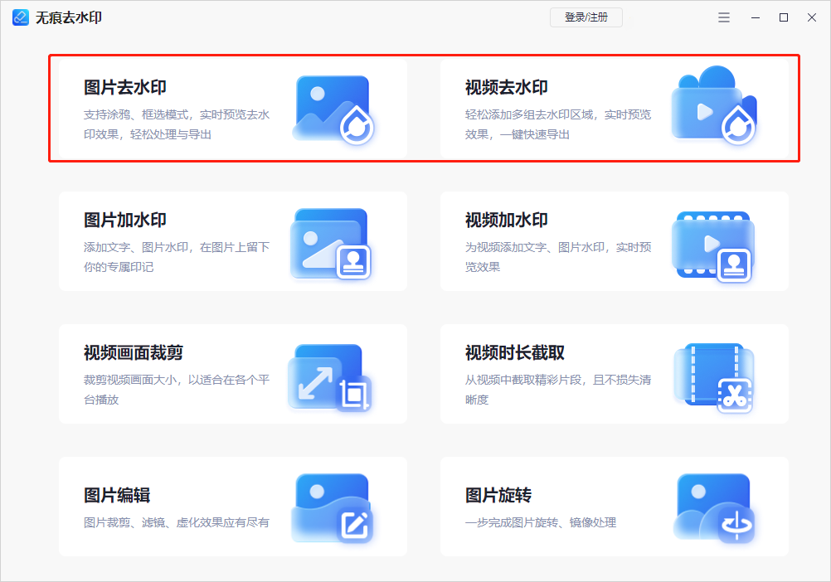The height and width of the screenshot is (582, 831).
Task: Click the 登录/注册 button
Action: coord(586,17)
